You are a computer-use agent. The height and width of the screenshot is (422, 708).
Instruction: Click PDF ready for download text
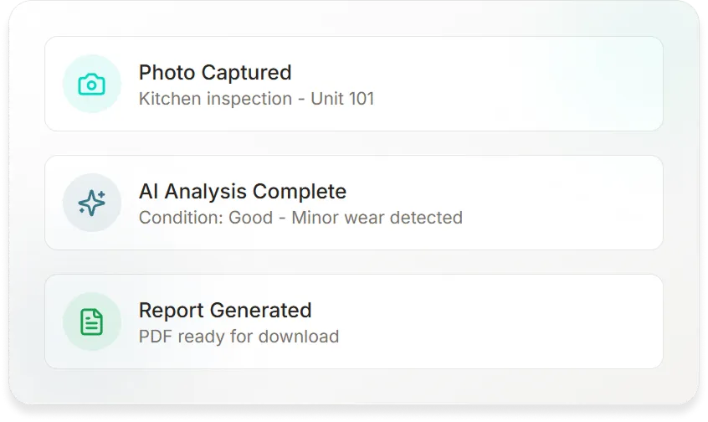(239, 337)
